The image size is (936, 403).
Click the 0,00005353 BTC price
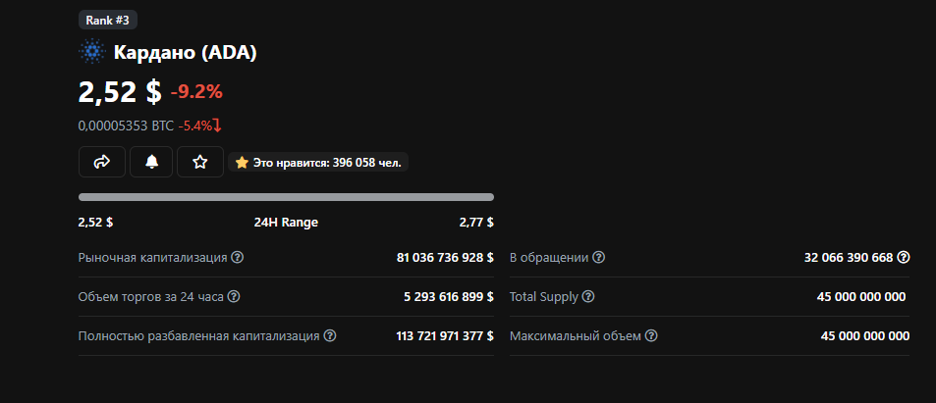(x=126, y=126)
